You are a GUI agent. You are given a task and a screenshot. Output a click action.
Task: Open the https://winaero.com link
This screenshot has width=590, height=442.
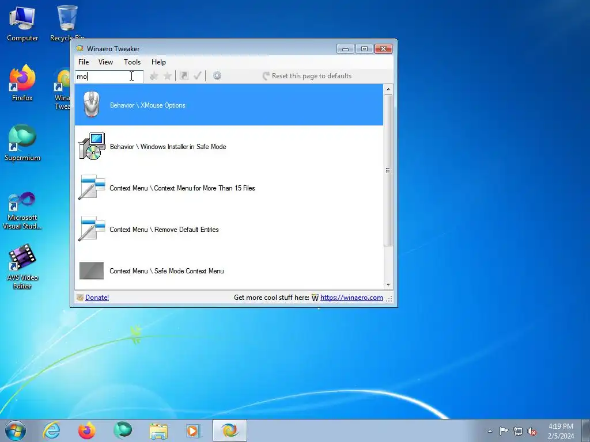tap(351, 298)
